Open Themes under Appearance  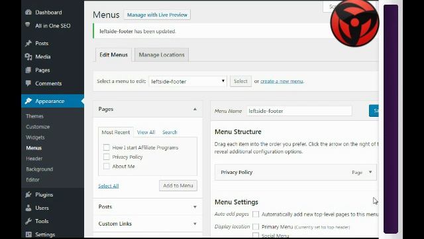34,116
